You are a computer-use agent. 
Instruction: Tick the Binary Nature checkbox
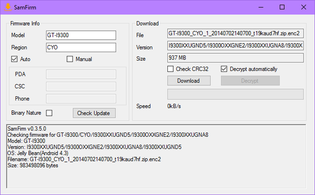click(49, 113)
